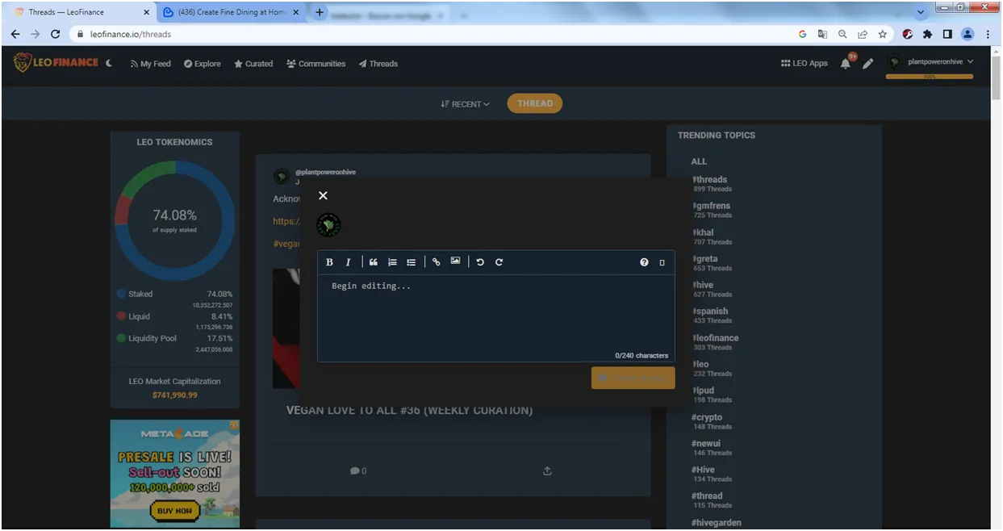Click the Create Thread button
1003x531 pixels.
[x=633, y=378]
